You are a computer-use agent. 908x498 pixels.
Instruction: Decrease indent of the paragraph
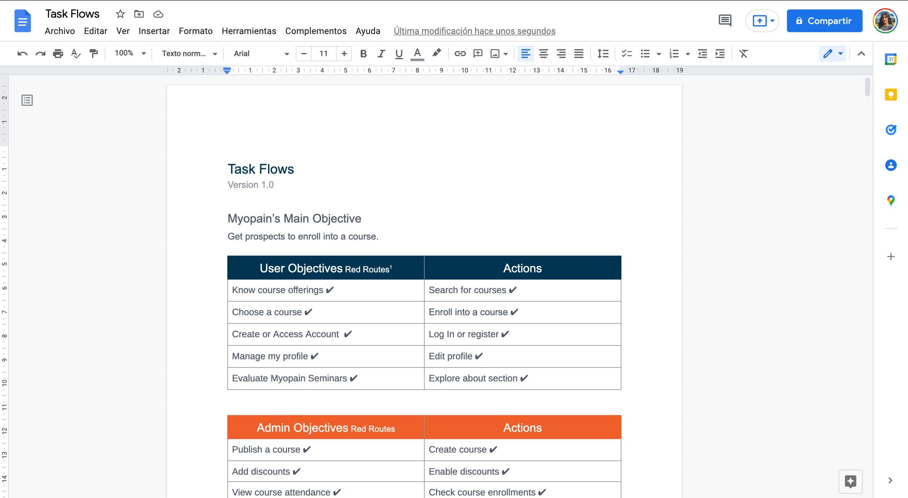click(702, 54)
